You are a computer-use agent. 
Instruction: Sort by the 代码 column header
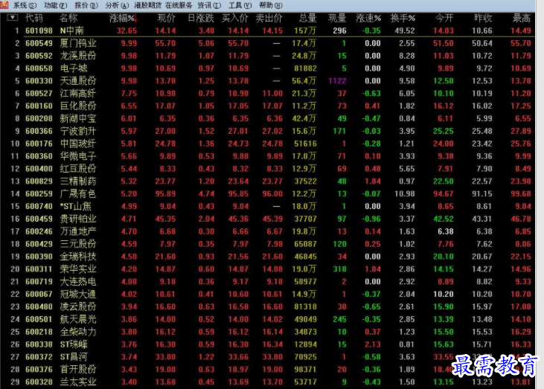(34, 18)
